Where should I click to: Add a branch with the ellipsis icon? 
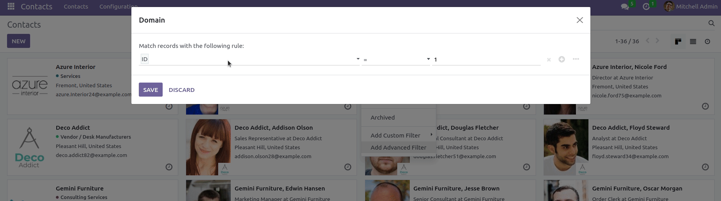[x=576, y=59]
